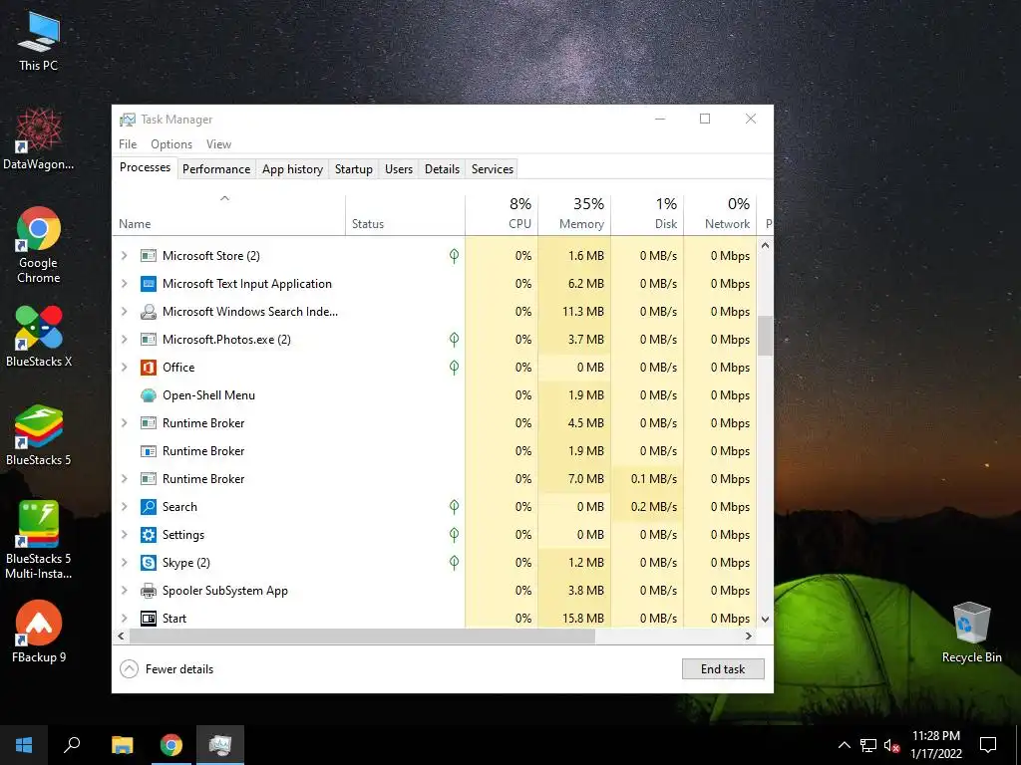This screenshot has width=1021, height=765.
Task: Click the taskbar clock showing 11:28 PM
Action: pyautogui.click(x=935, y=745)
